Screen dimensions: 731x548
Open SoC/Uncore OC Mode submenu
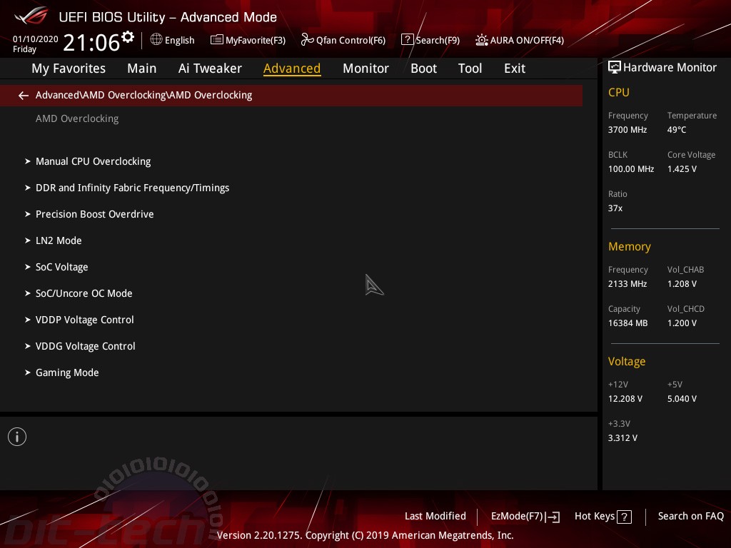[84, 293]
